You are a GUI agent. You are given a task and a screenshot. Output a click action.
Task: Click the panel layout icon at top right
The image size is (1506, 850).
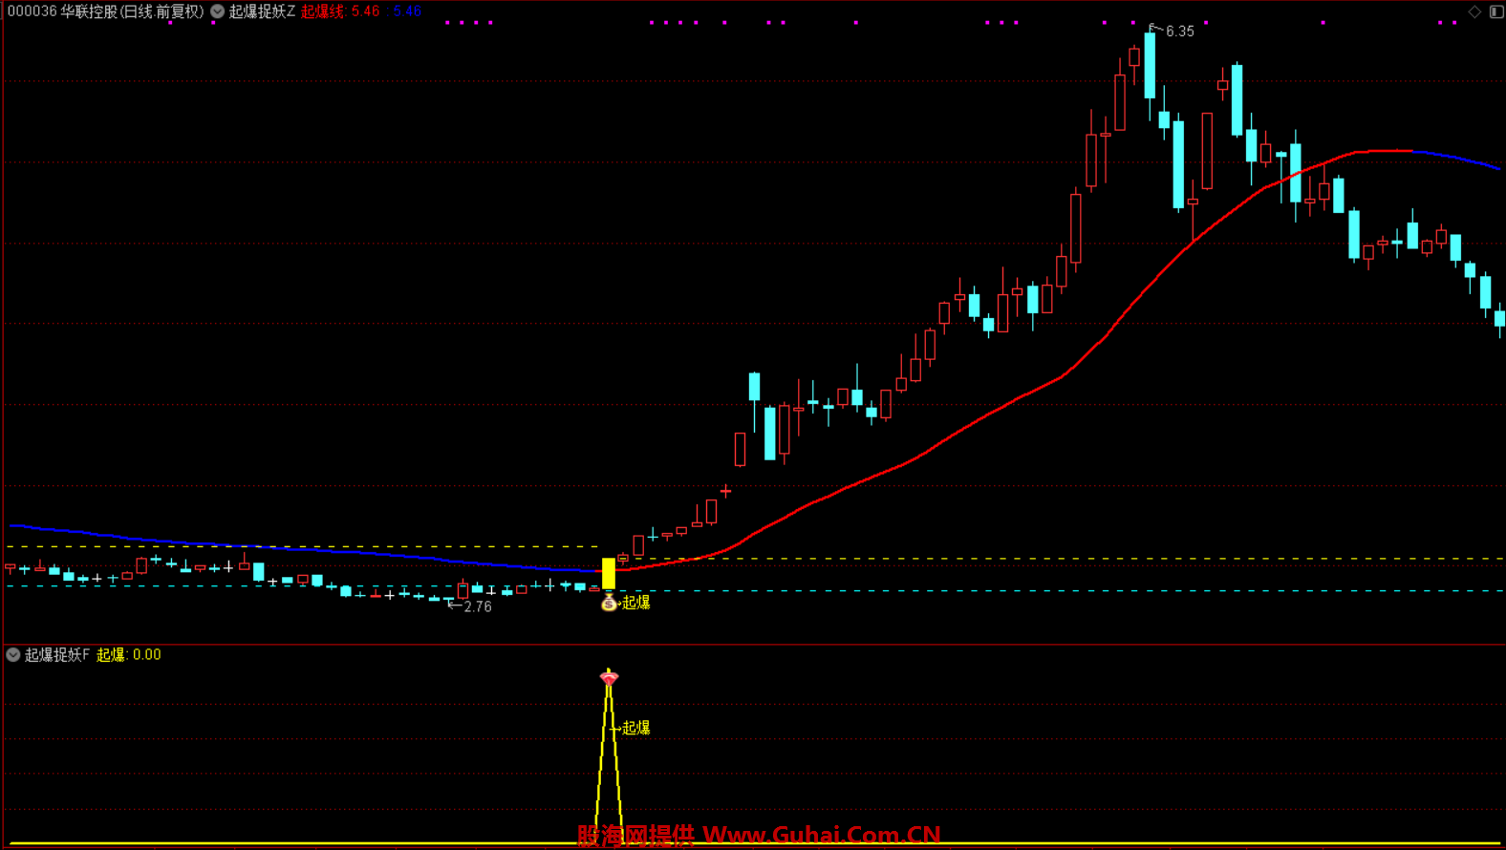[1496, 11]
